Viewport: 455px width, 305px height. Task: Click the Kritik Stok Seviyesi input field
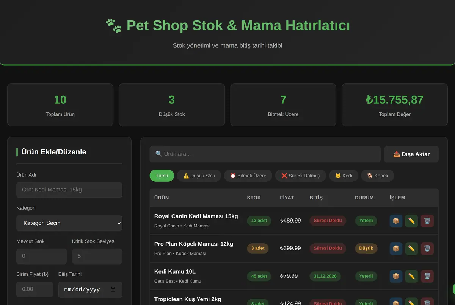click(x=97, y=256)
